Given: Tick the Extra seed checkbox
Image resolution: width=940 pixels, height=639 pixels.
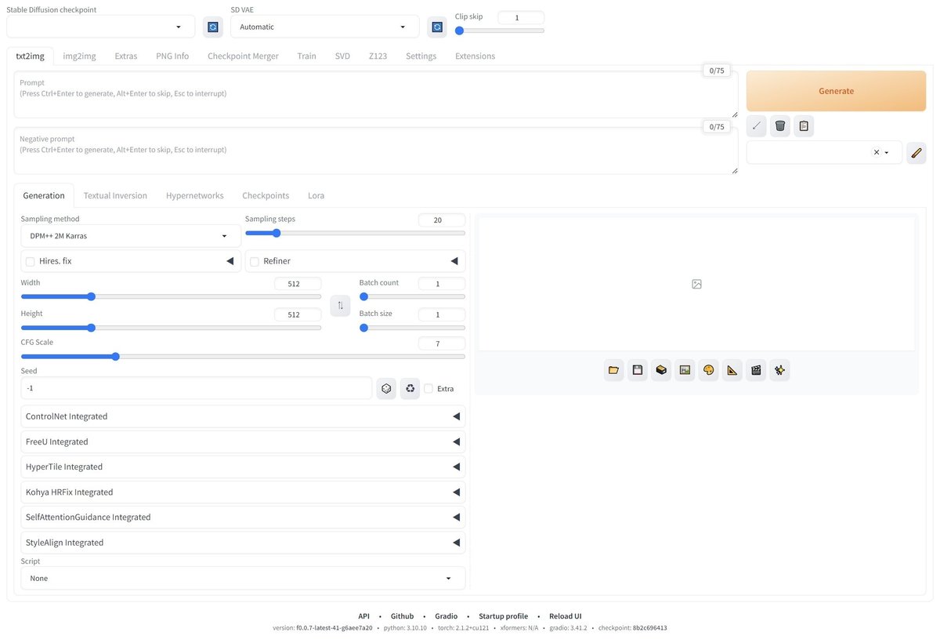Looking at the screenshot, I should pos(428,388).
